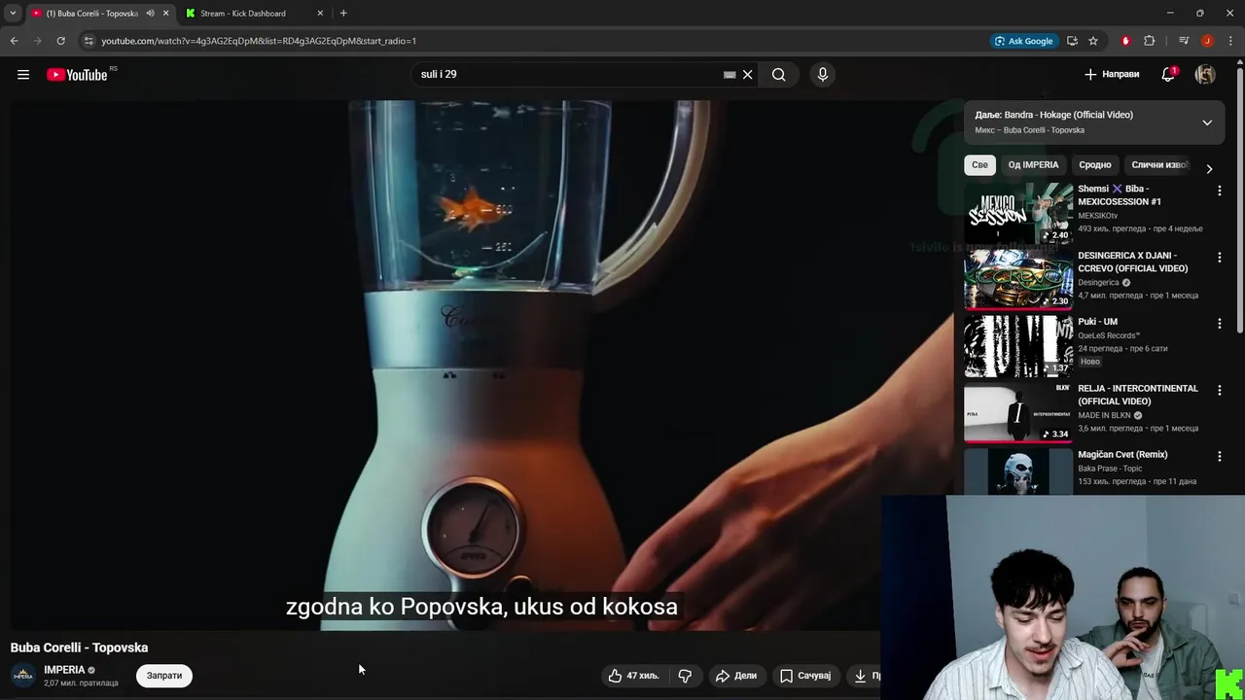Bookmark the page with the star icon
1245x700 pixels.
coord(1093,41)
